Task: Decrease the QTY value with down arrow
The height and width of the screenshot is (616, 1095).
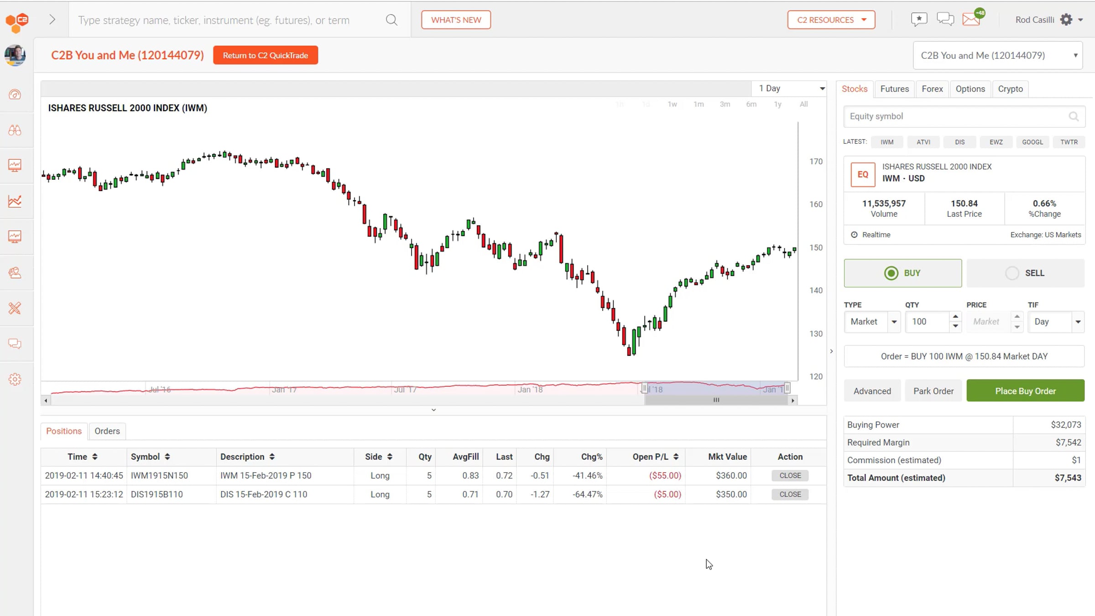Action: (x=955, y=326)
